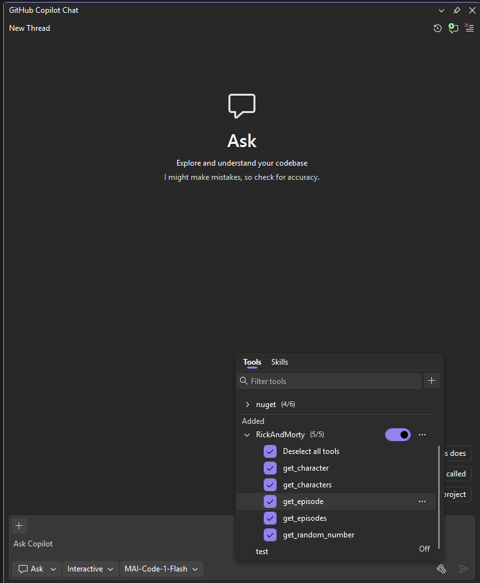Image resolution: width=480 pixels, height=583 pixels.
Task: Uncheck the get_episodes tool
Action: coord(270,518)
